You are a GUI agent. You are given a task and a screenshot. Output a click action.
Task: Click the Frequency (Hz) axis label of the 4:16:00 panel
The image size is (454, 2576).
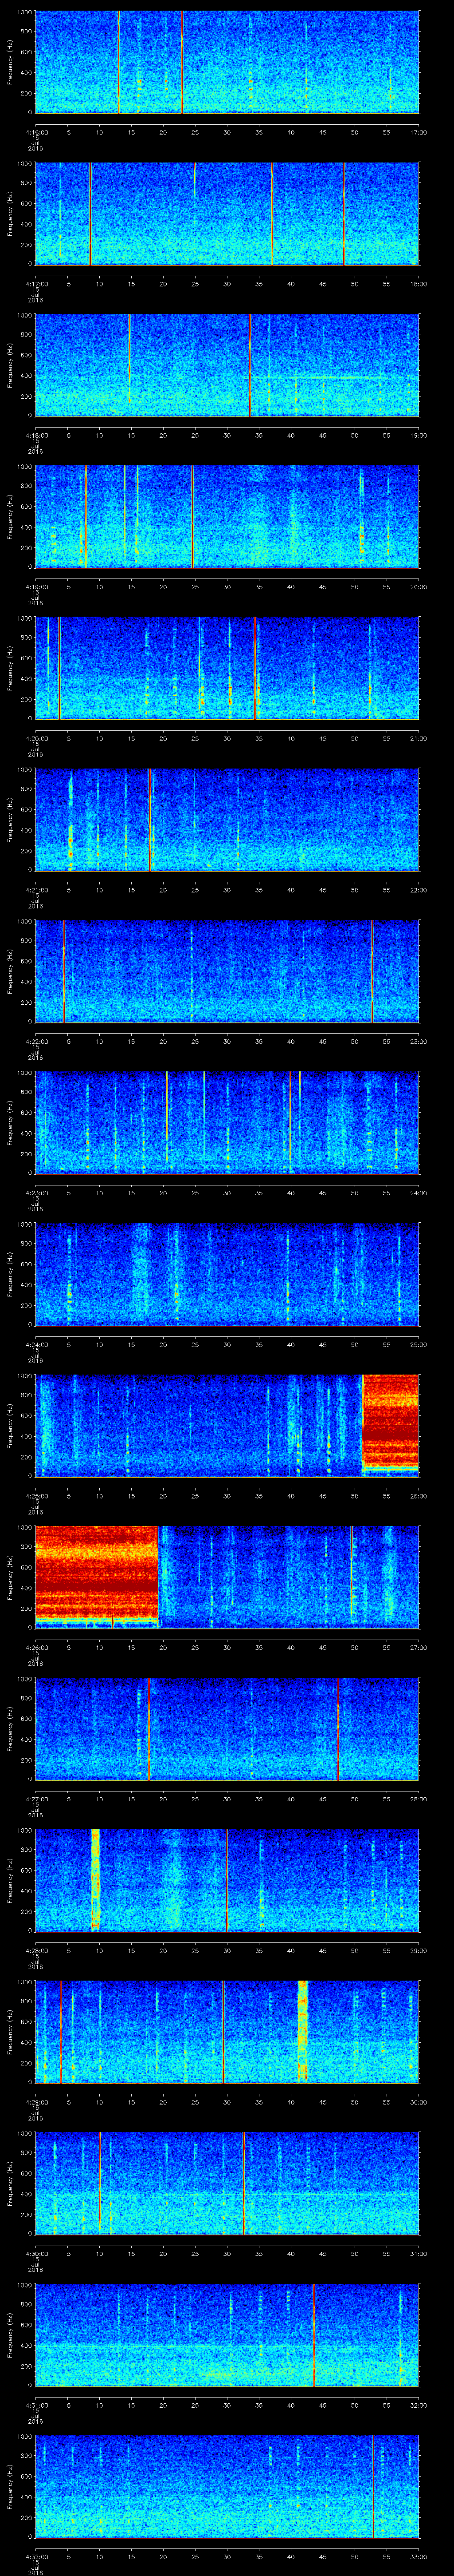[x=11, y=62]
